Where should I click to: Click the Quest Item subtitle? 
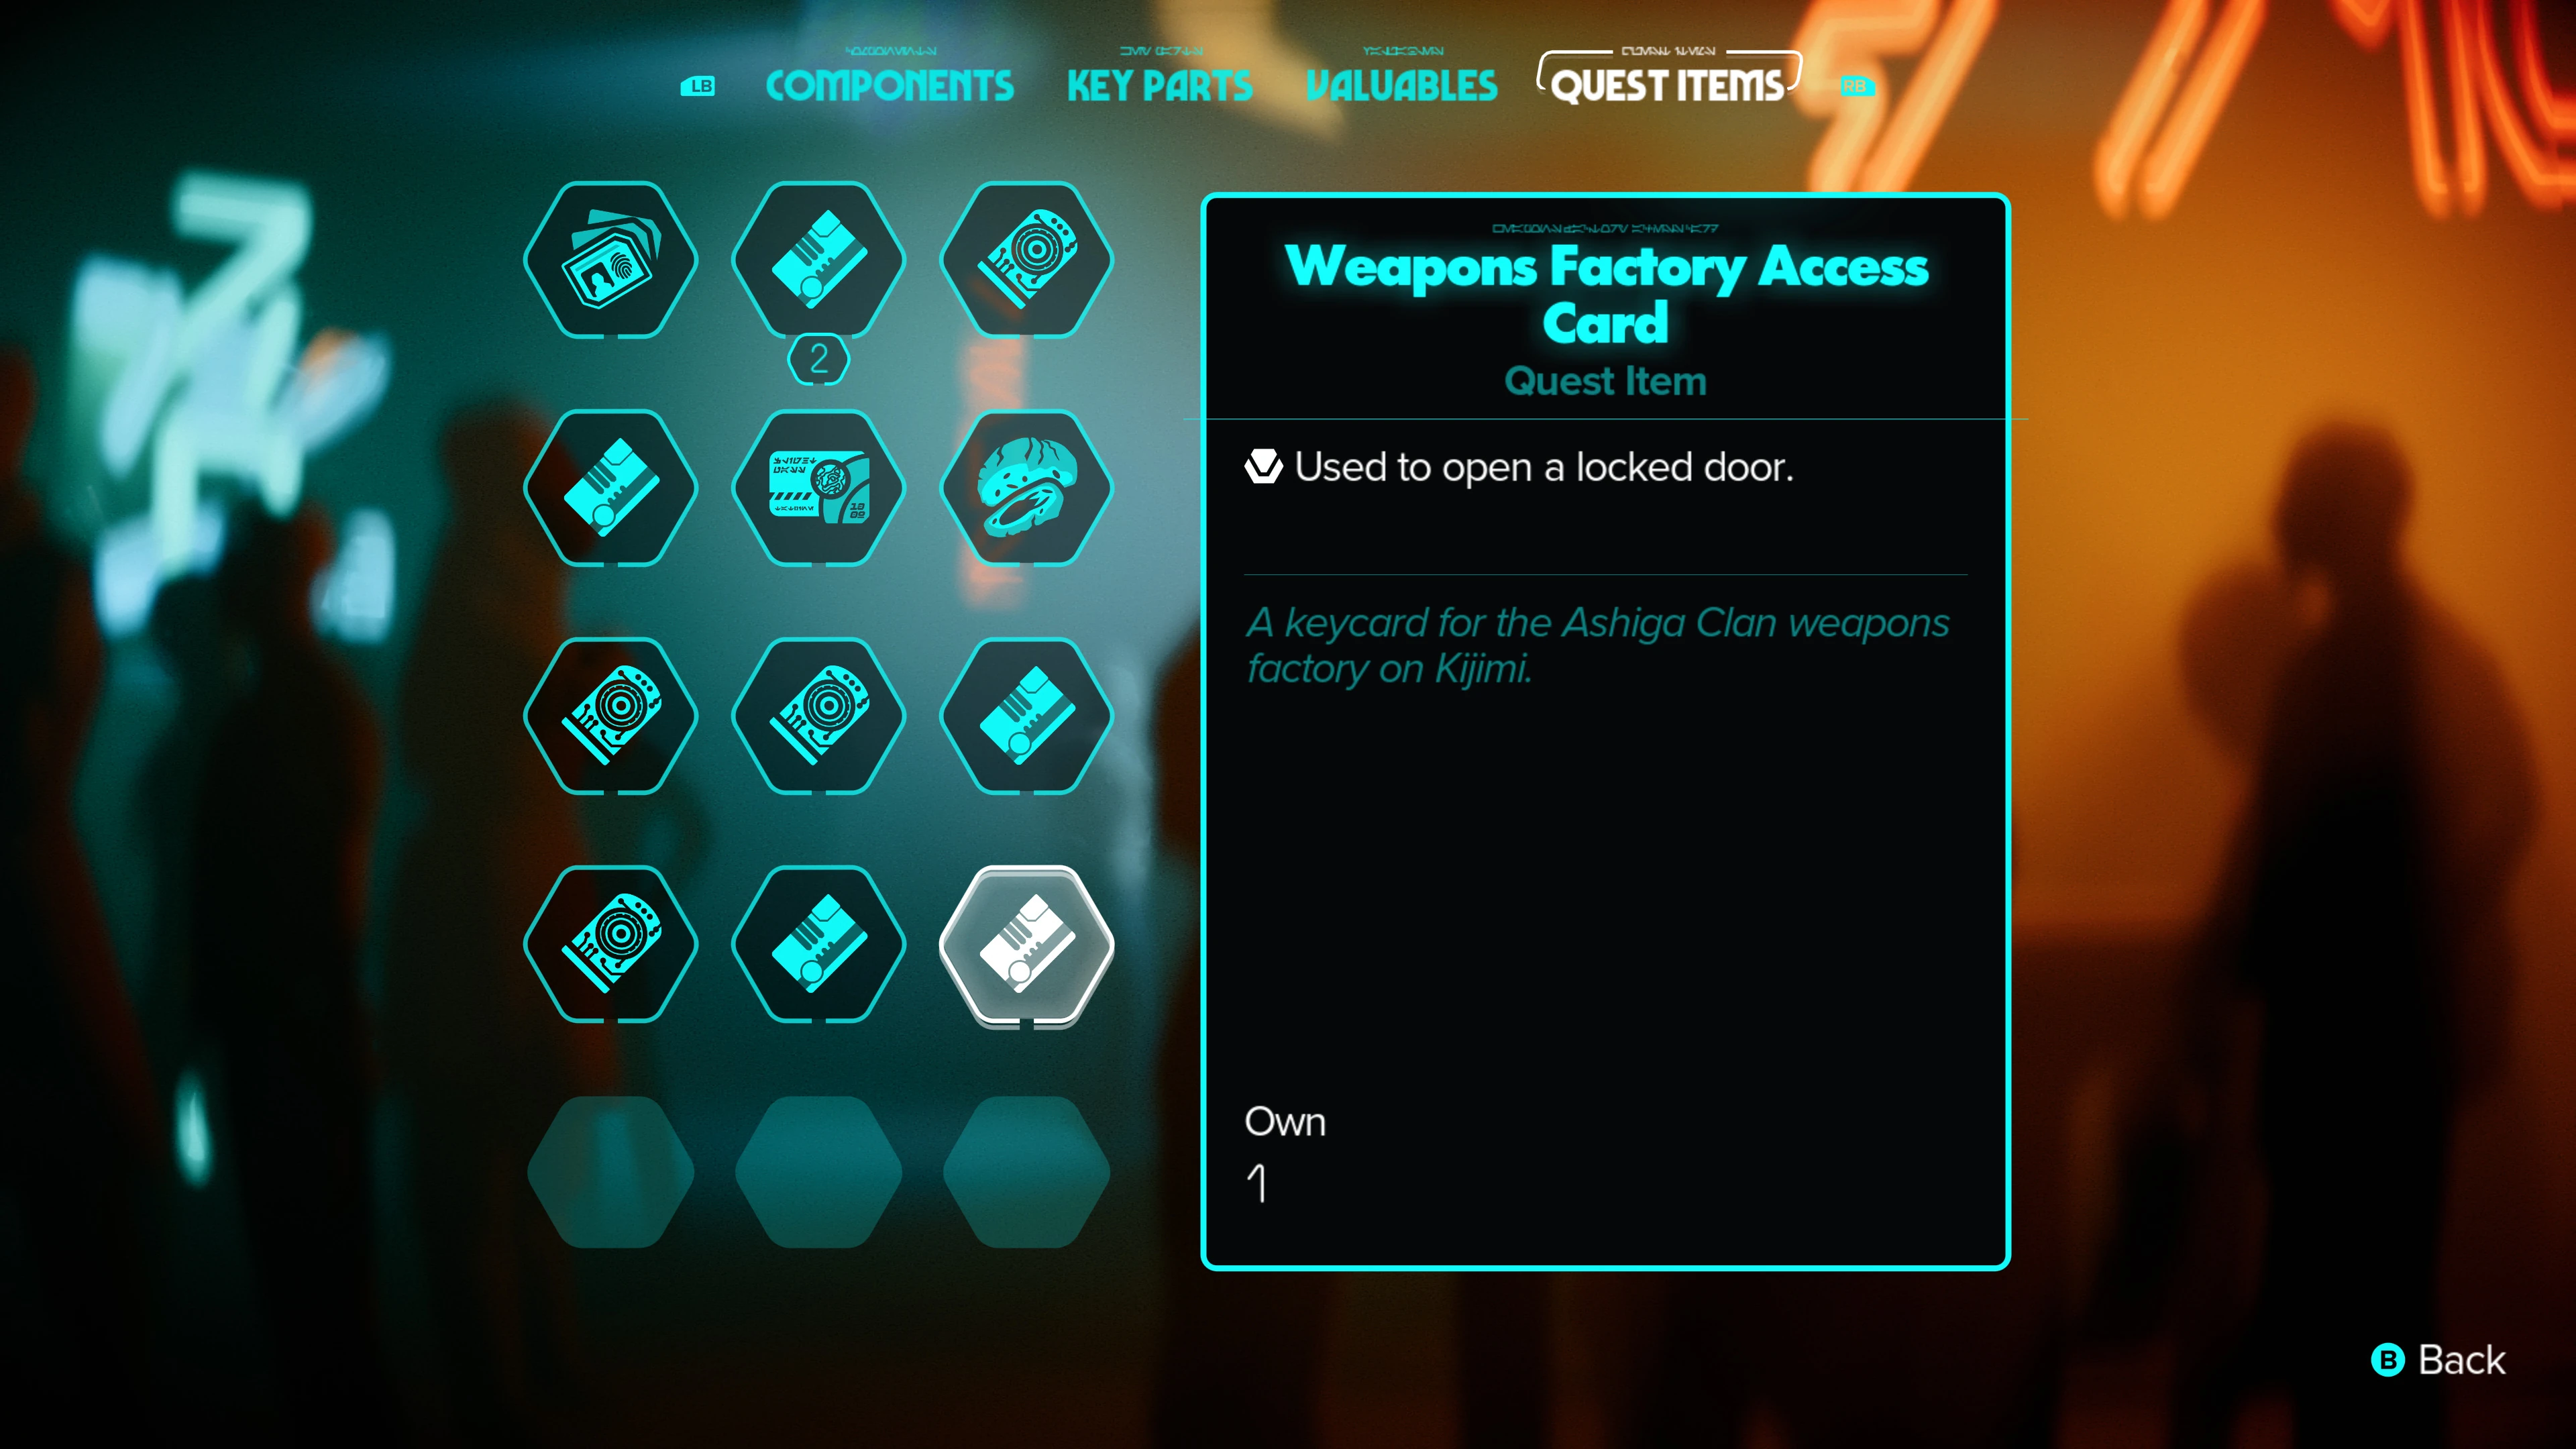(1605, 381)
